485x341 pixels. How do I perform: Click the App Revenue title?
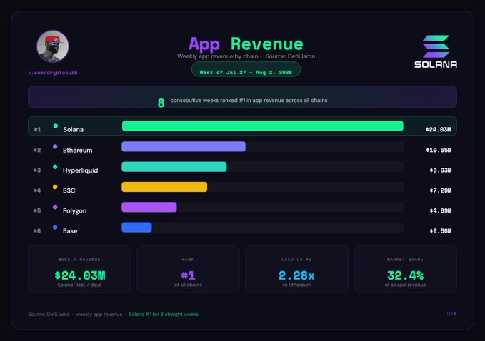pos(246,44)
